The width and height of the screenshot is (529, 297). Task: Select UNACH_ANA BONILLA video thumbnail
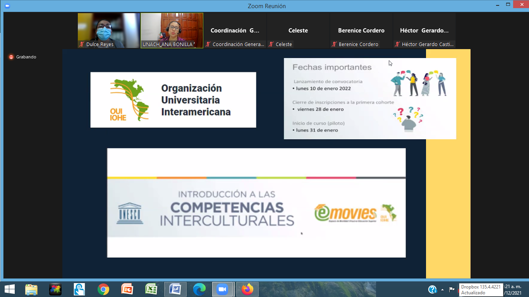pyautogui.click(x=172, y=31)
